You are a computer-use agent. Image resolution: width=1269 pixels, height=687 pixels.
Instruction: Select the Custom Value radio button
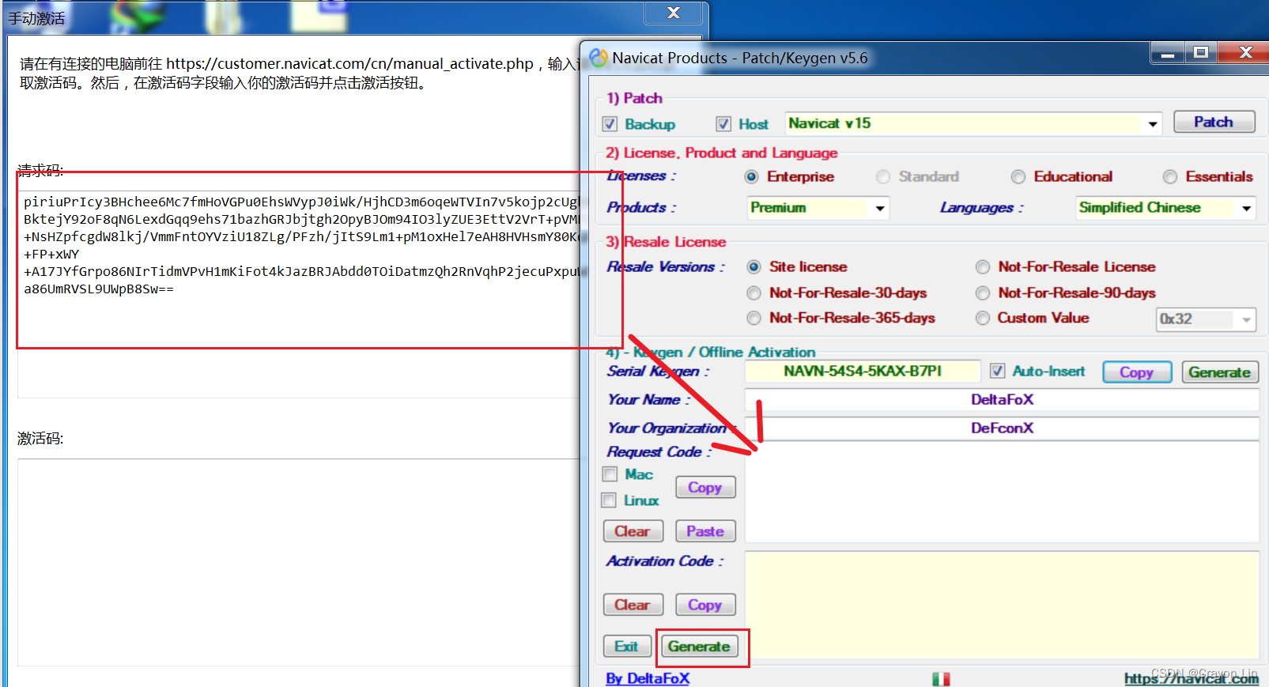[983, 318]
